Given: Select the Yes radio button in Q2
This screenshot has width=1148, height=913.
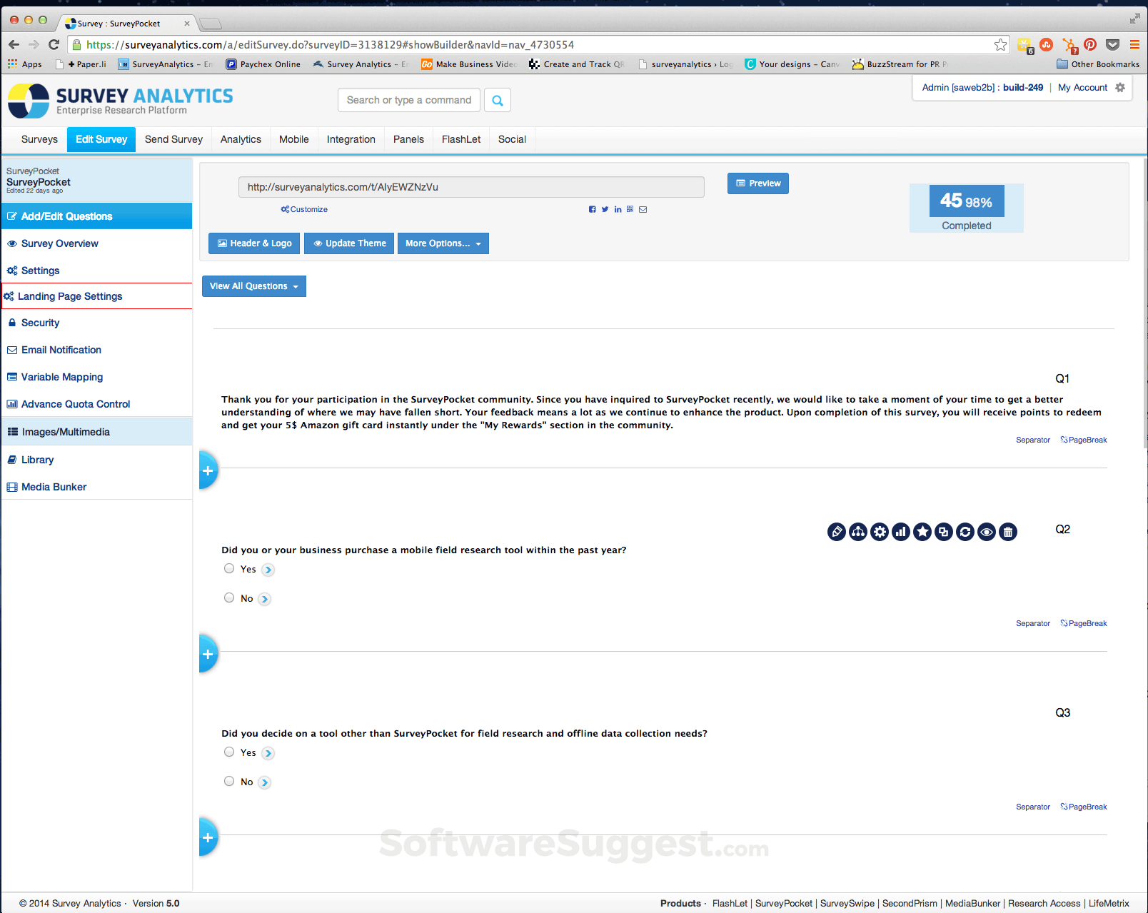Looking at the screenshot, I should coord(229,568).
